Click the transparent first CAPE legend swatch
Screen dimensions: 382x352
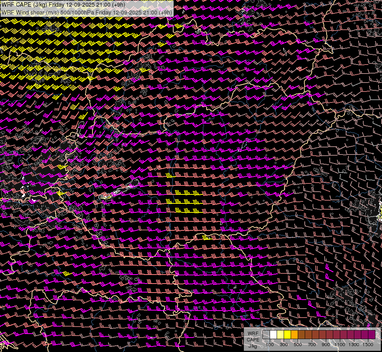click(x=266, y=335)
